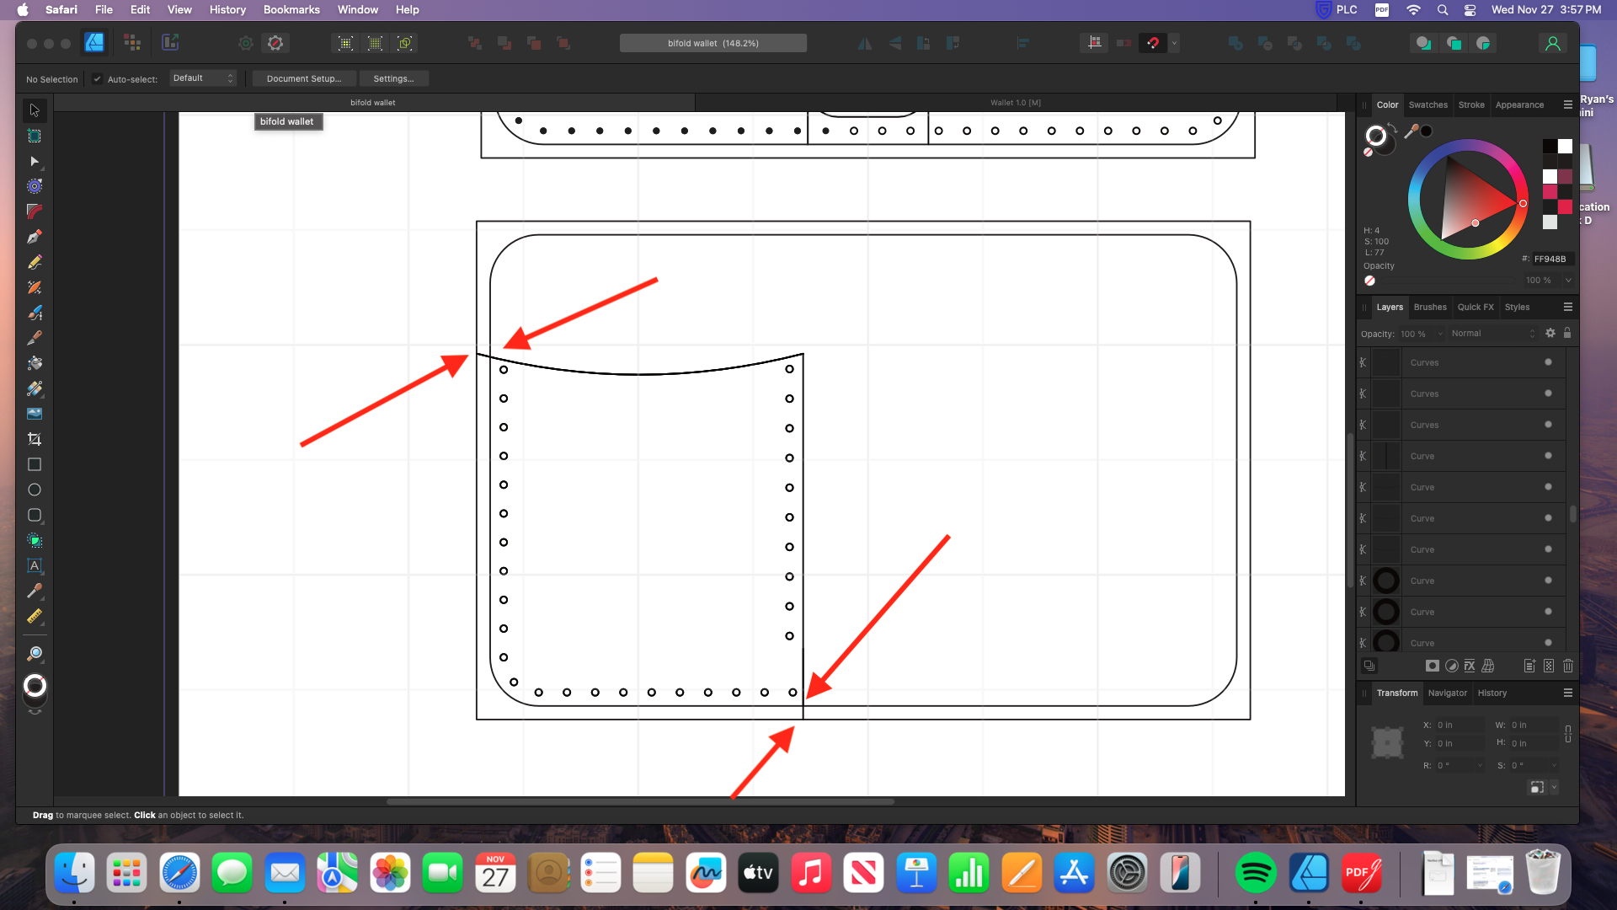The image size is (1617, 910).
Task: Switch to the Export persona
Action: (x=170, y=42)
